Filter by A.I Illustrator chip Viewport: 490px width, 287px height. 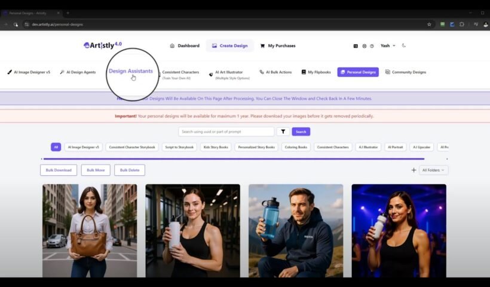[368, 147]
